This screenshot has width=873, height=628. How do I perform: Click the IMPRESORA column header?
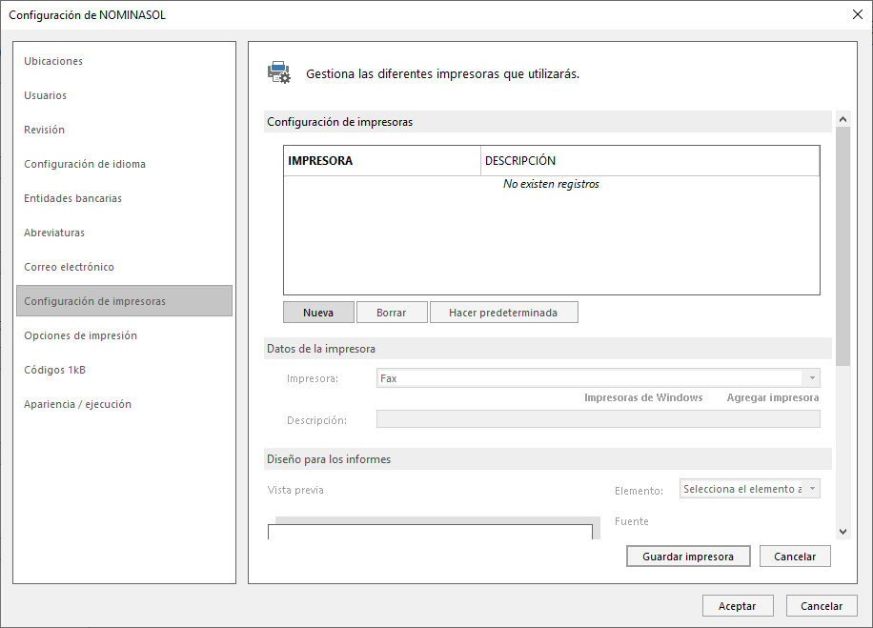point(382,161)
